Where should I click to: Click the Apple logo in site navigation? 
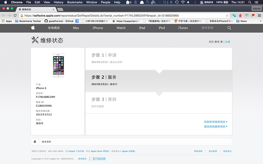click(33, 28)
